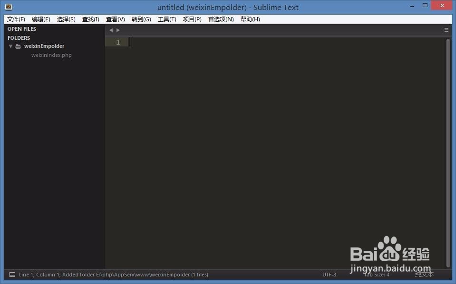
Task: Open the 纯文本 syntax selector
Action: tap(423, 274)
